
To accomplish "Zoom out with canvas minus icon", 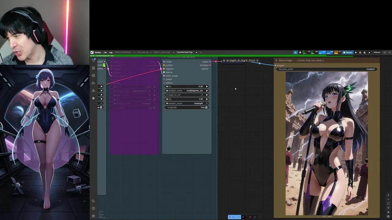I will [x=388, y=199].
